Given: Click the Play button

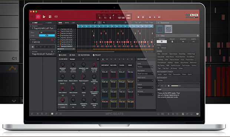Looking at the screenshot, I should [154, 17].
